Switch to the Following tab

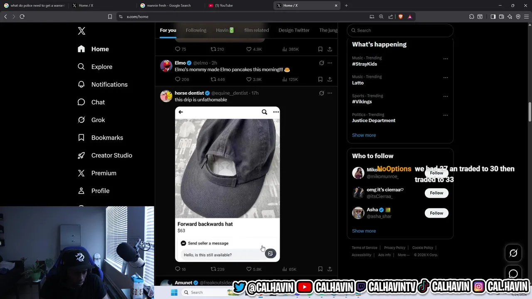point(196,30)
